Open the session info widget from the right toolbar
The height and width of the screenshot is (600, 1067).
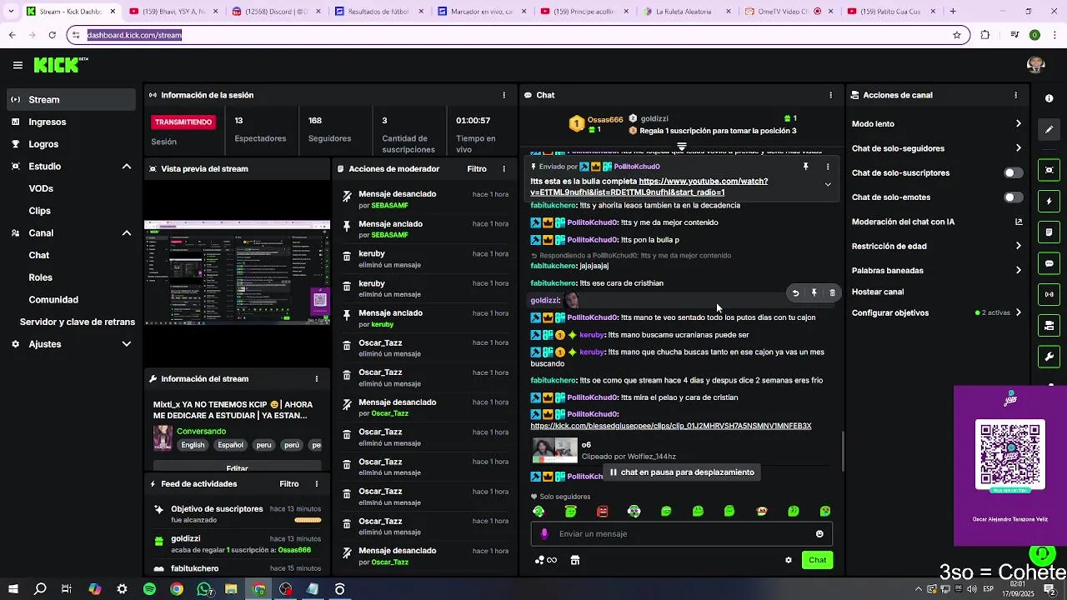tap(1049, 98)
